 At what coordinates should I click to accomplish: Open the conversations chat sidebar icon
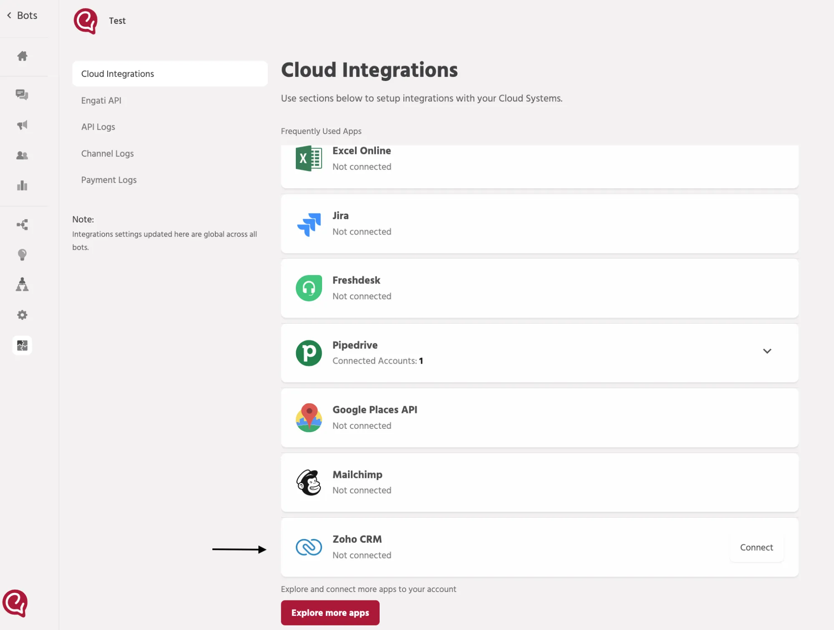22,94
